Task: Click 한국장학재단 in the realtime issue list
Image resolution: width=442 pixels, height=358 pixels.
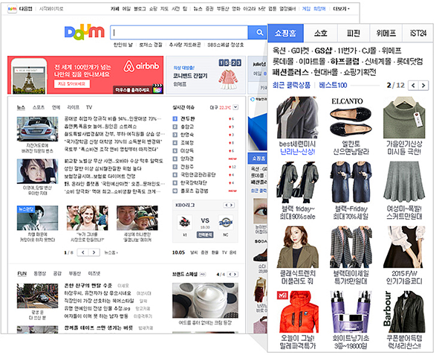Action: tap(194, 182)
